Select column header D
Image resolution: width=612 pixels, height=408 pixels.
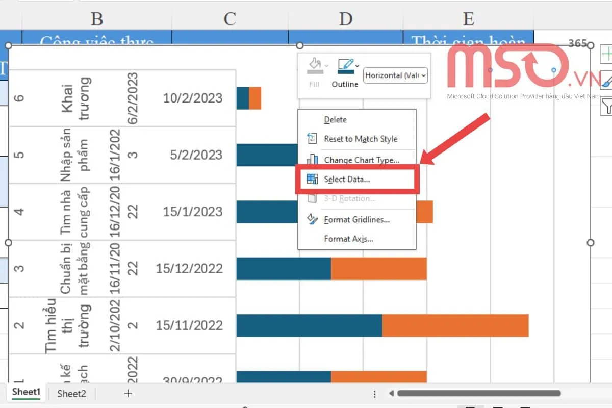[346, 19]
